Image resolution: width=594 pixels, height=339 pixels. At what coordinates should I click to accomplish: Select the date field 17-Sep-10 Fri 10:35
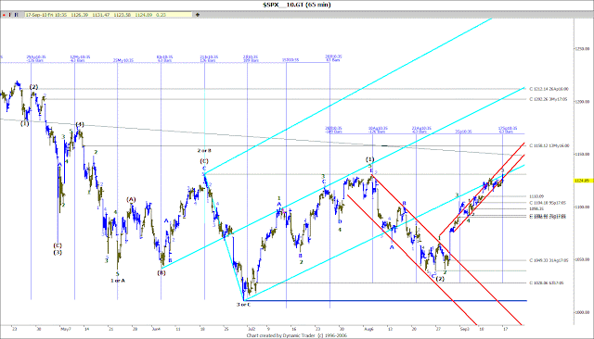pyautogui.click(x=47, y=15)
